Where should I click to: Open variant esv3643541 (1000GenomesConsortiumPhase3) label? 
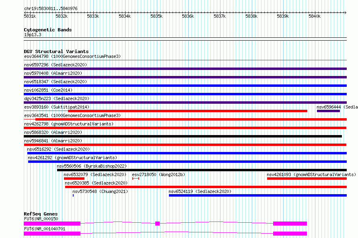click(x=72, y=115)
